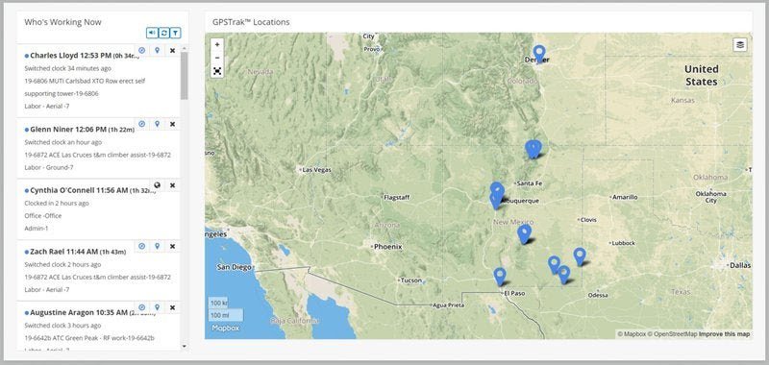Screen dimensions: 769x365
Task: Open the filter for Who's Working Now
Action: (x=176, y=33)
